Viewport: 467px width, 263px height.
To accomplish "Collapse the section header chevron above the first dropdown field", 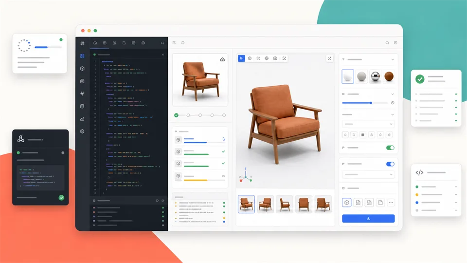I will 393,114.
